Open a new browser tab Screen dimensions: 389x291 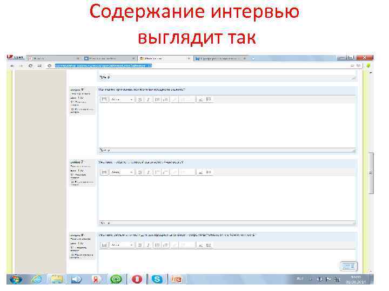click(253, 59)
